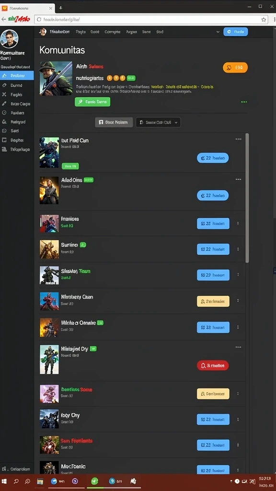
Task: Click the yellow button on the 'Dentiace Some' row
Action: click(213, 394)
